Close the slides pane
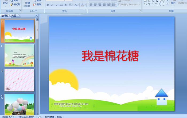 [x=37, y=16]
